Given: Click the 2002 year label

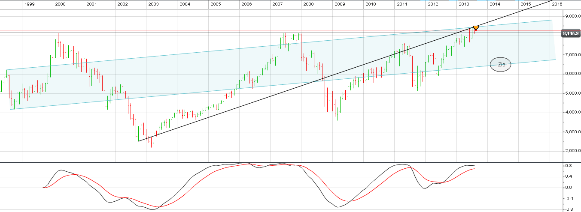Looking at the screenshot, I should [122, 4].
